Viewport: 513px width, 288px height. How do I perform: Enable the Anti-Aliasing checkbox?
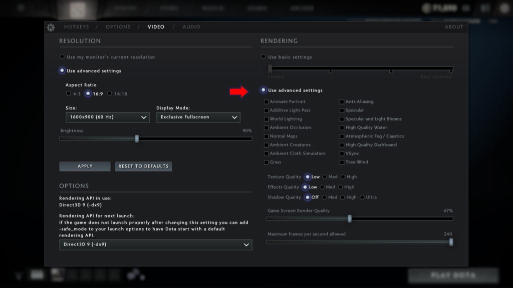click(x=341, y=101)
